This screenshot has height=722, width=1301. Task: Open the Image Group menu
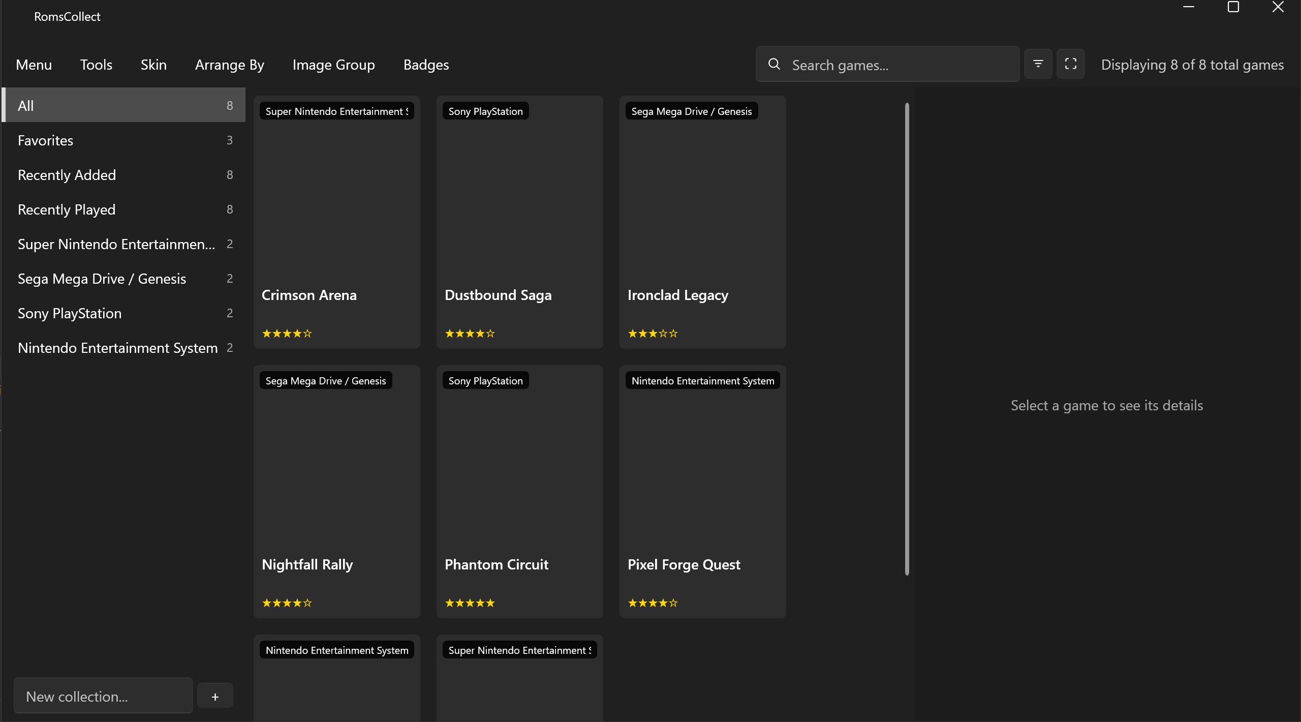(333, 65)
